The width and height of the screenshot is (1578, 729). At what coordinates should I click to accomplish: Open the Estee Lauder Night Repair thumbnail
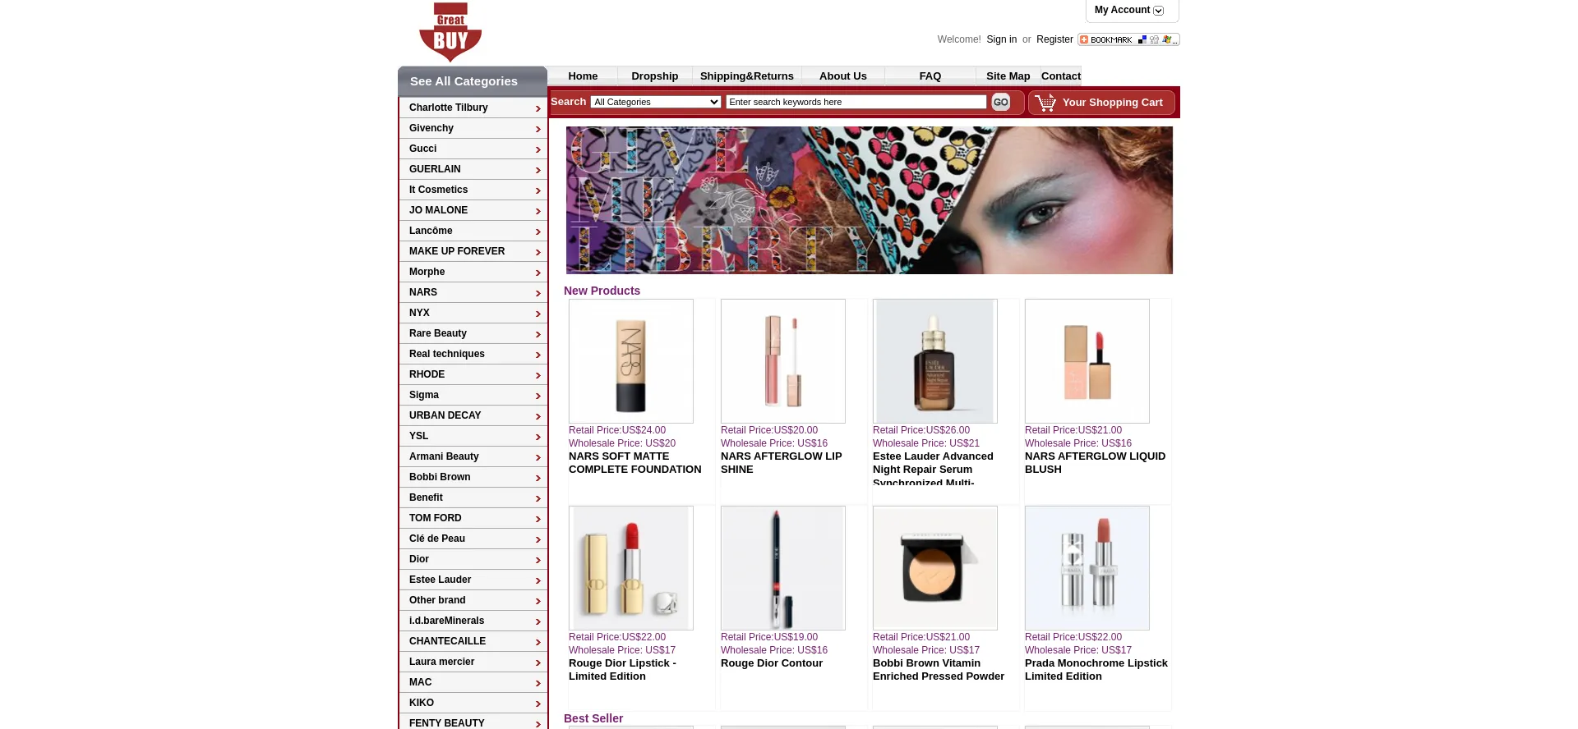pyautogui.click(x=935, y=361)
